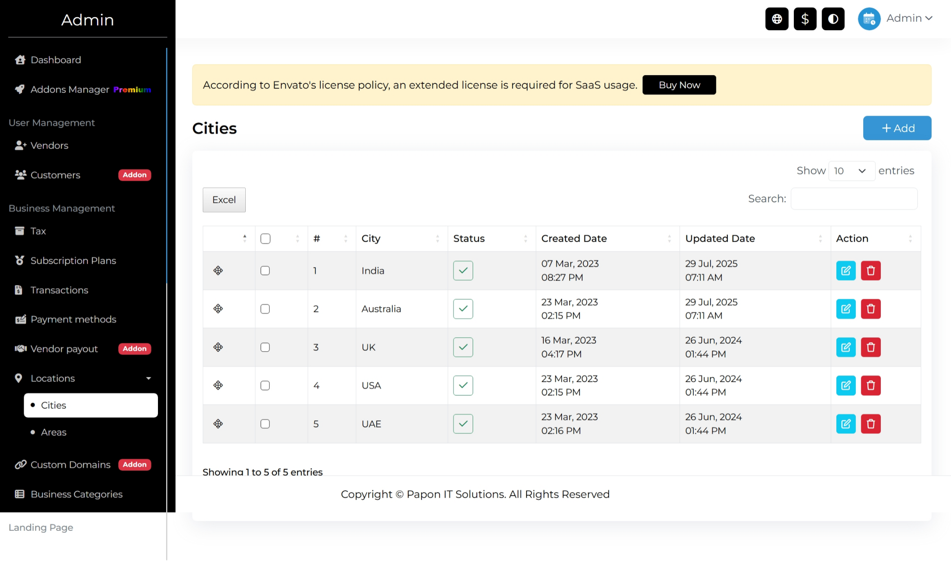Toggle dark mode contrast icon
The height and width of the screenshot is (570, 951).
coord(833,19)
